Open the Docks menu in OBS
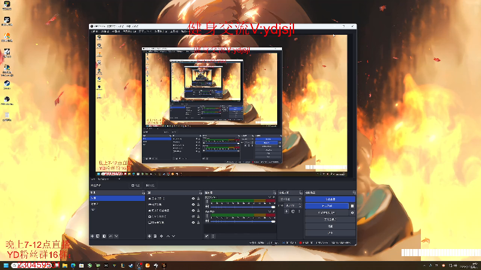 pyautogui.click(x=129, y=31)
